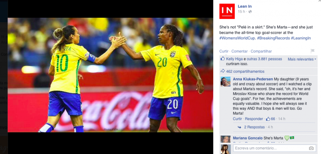Click the thumbs-up icon showing 66 likes

[268, 119]
